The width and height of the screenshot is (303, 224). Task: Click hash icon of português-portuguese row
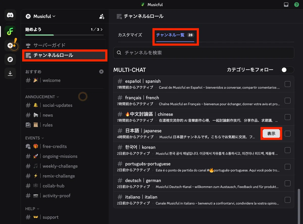[120, 164]
